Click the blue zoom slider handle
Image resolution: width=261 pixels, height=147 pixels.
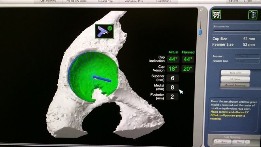click(x=201, y=32)
